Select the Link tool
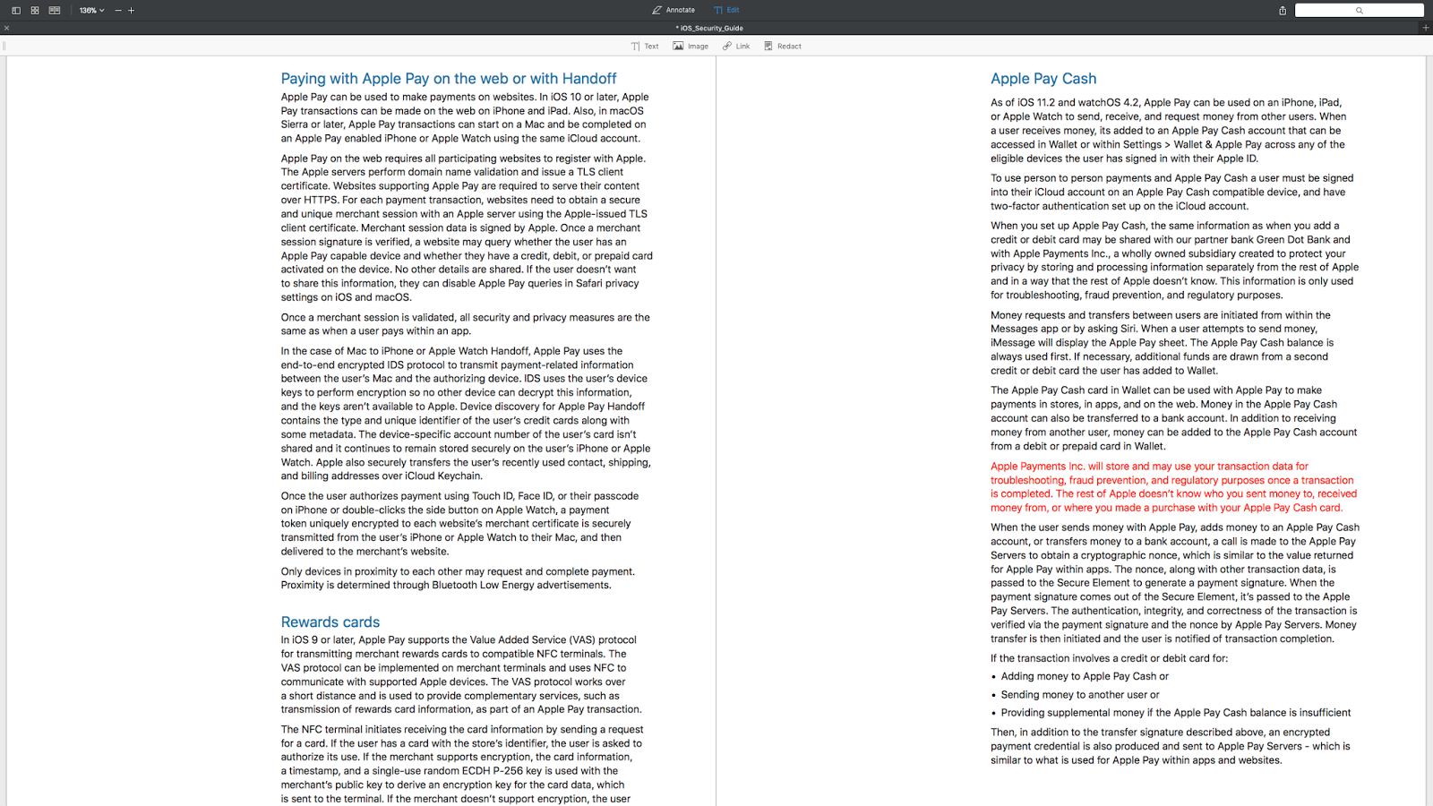The image size is (1433, 806). pos(736,46)
